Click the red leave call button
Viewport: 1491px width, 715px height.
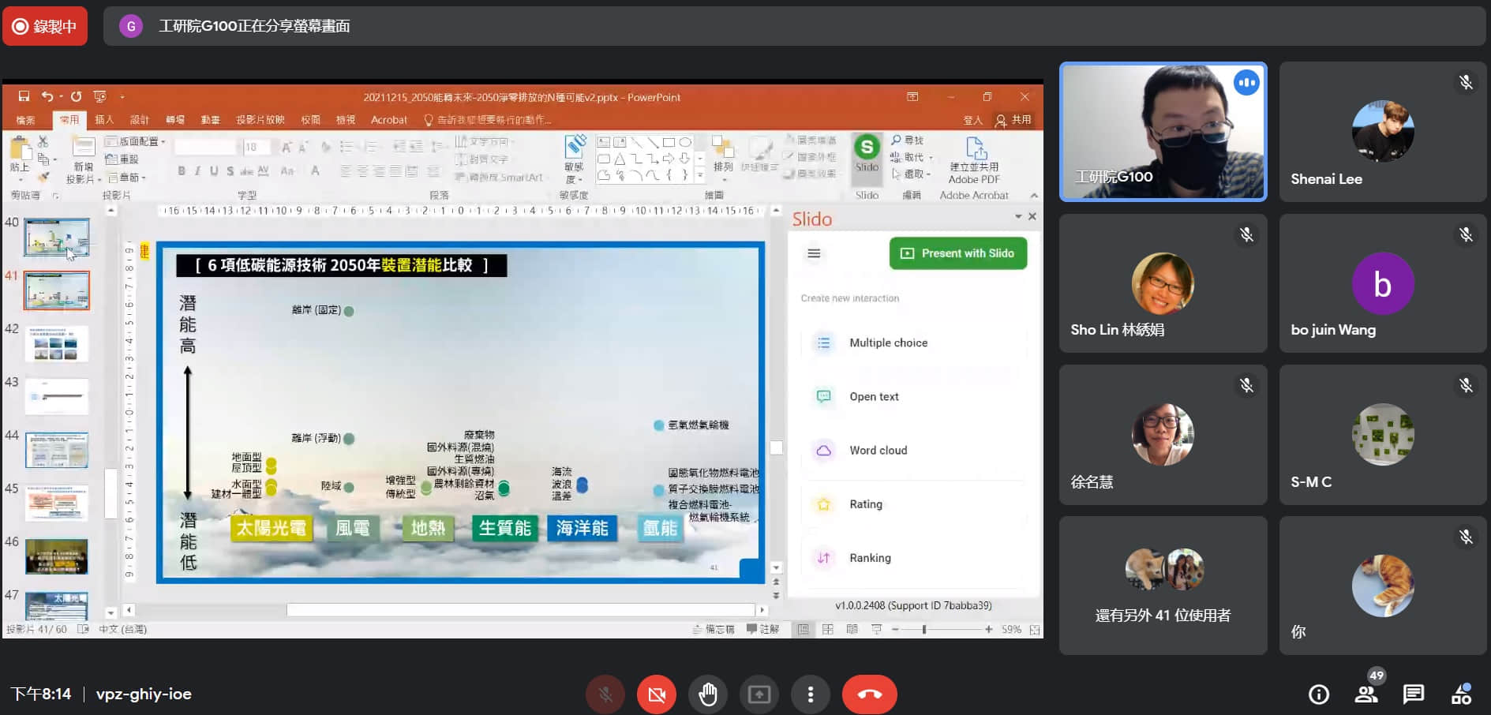[869, 694]
